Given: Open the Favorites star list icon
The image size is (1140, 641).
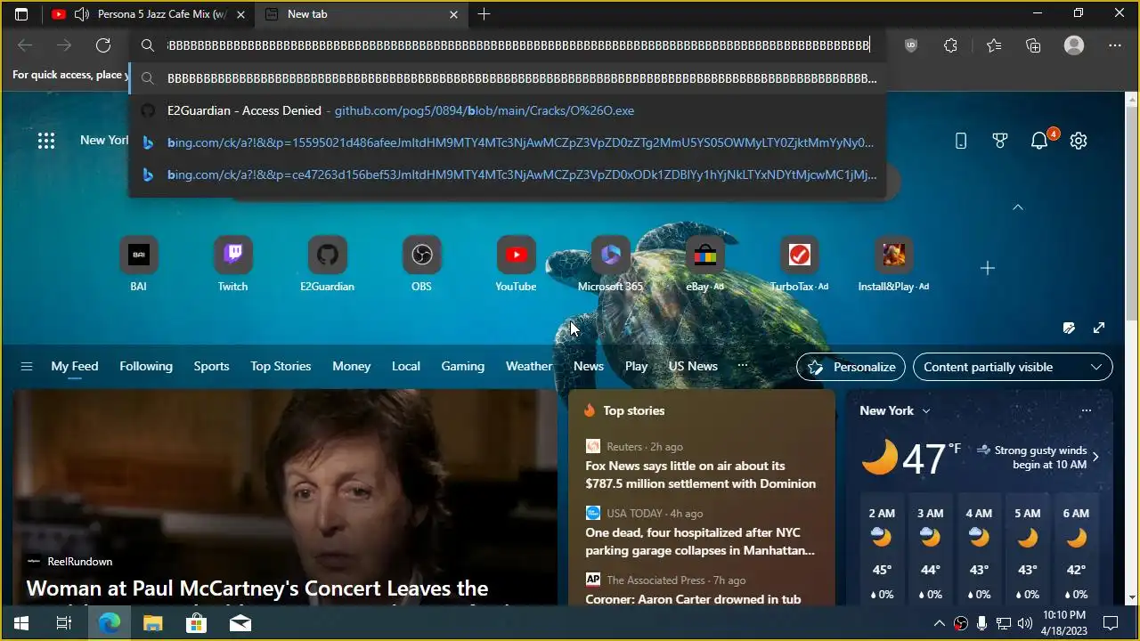Looking at the screenshot, I should (994, 45).
